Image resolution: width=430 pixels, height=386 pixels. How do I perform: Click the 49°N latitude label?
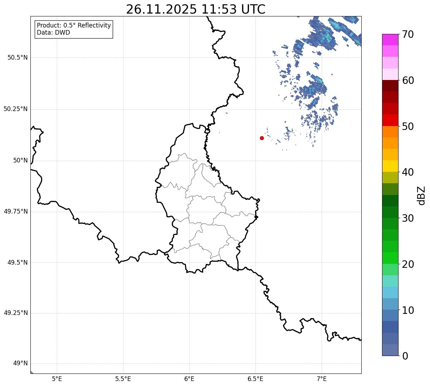point(20,364)
